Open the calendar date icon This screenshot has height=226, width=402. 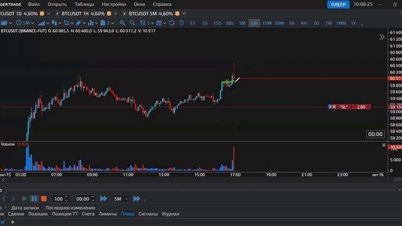pos(159,23)
